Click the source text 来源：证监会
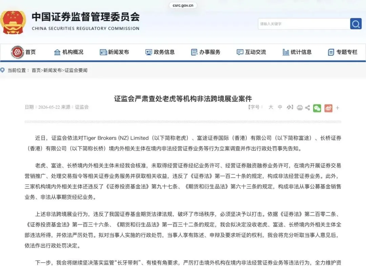Viewport: 366px width, 266px height. [75, 107]
